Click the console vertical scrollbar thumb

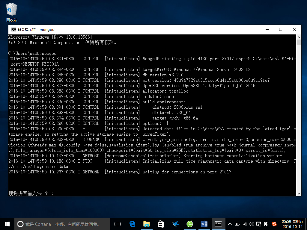click(x=299, y=42)
